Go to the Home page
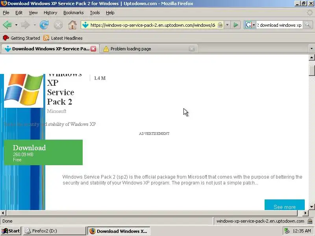 click(x=72, y=25)
